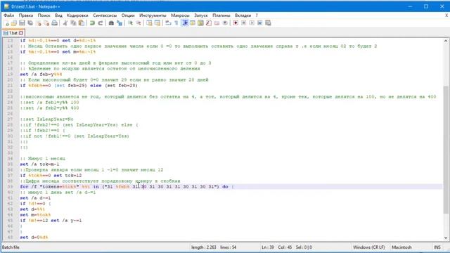Cut selection with scissors icon
The height and width of the screenshot is (253, 450).
click(65, 23)
